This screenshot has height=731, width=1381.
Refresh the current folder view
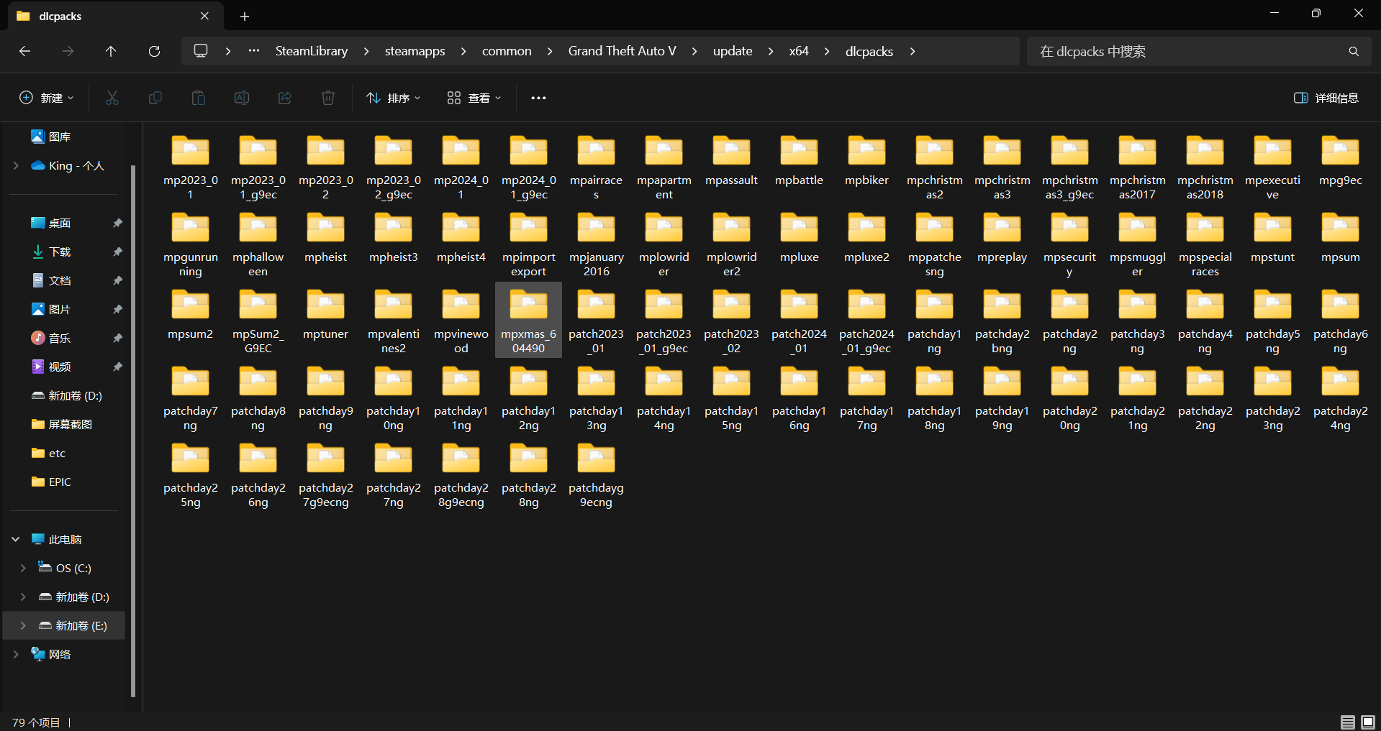pyautogui.click(x=154, y=51)
